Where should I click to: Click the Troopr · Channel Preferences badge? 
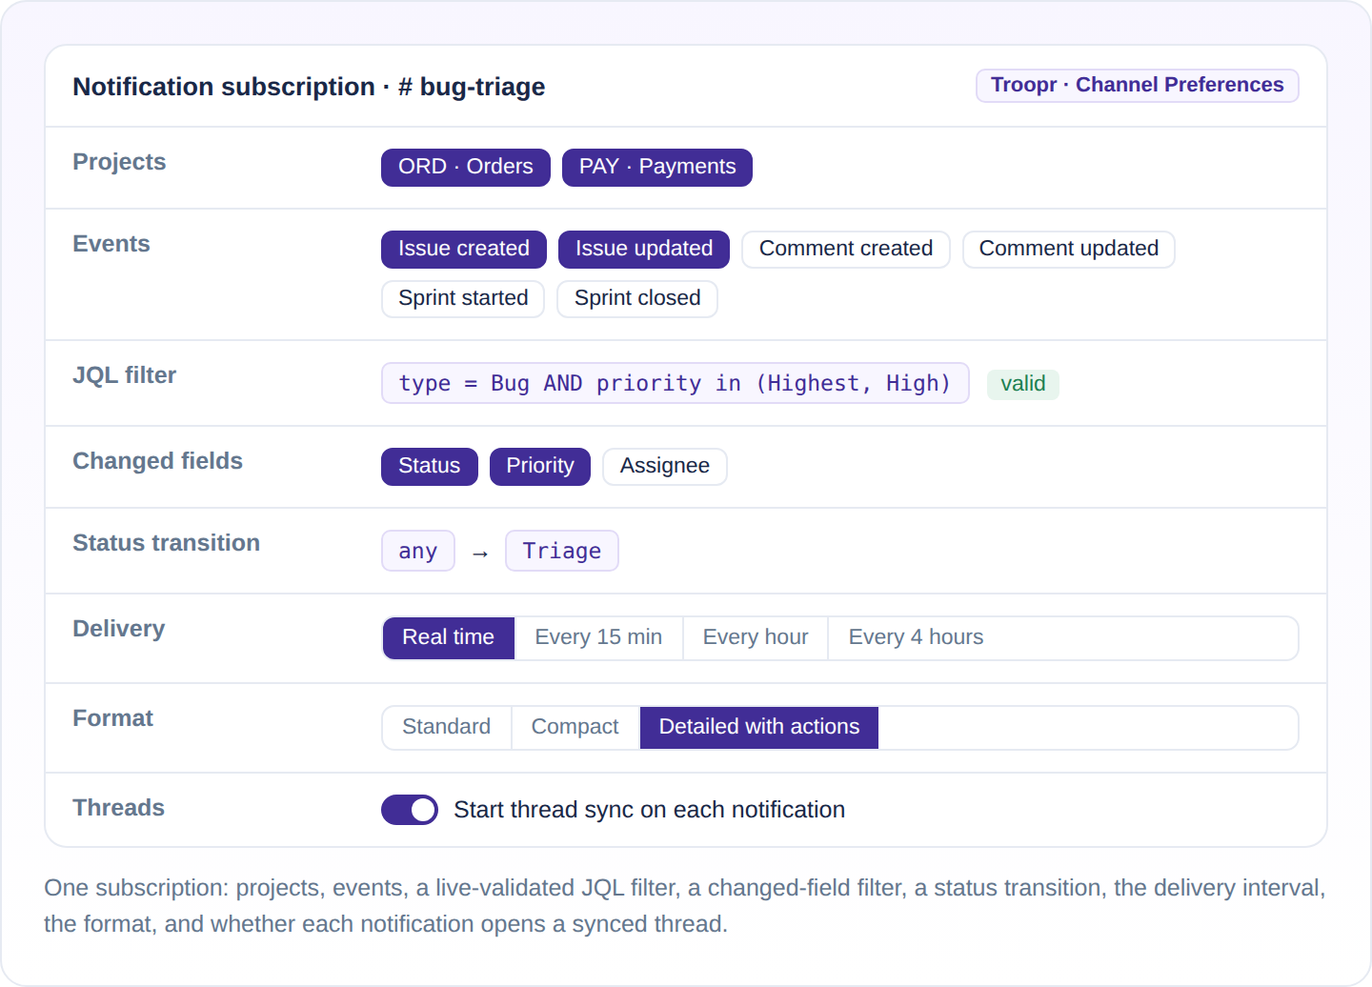click(x=1137, y=86)
